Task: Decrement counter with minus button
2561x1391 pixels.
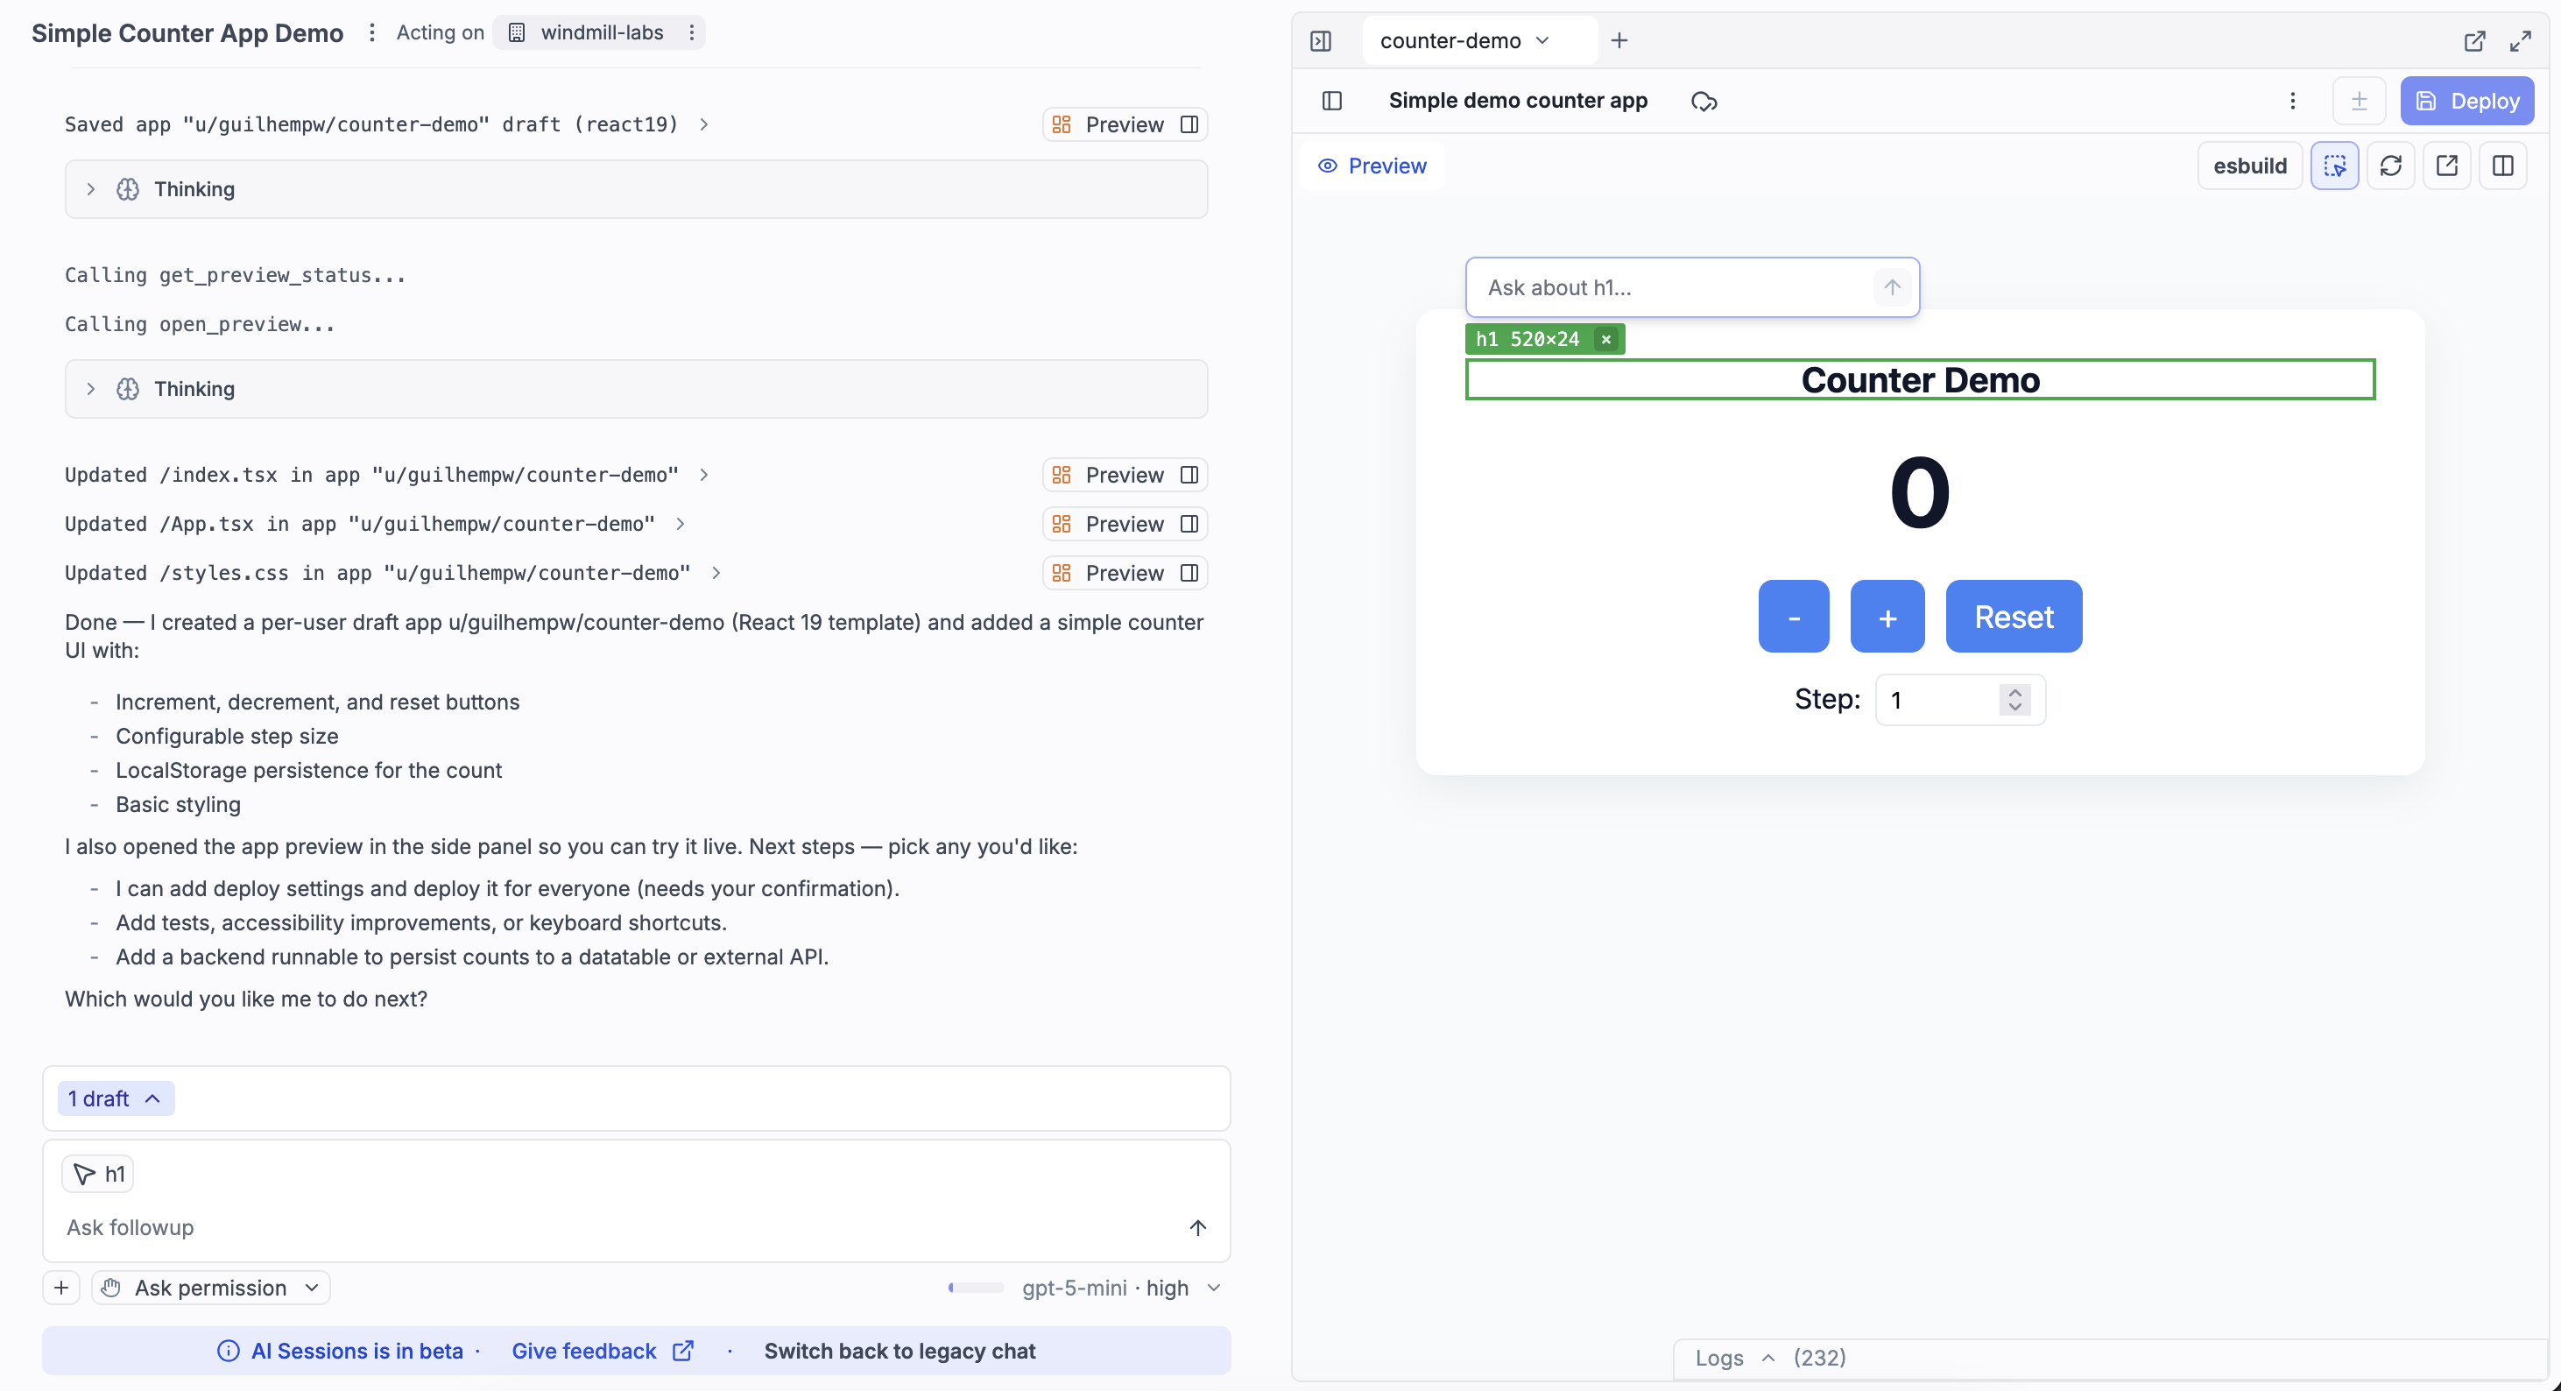Action: (x=1793, y=617)
